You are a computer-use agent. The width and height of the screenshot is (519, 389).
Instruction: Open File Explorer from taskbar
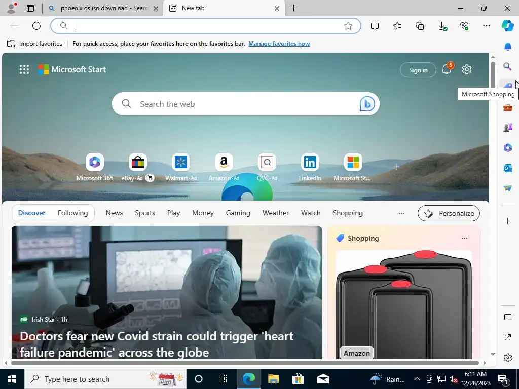(x=273, y=379)
